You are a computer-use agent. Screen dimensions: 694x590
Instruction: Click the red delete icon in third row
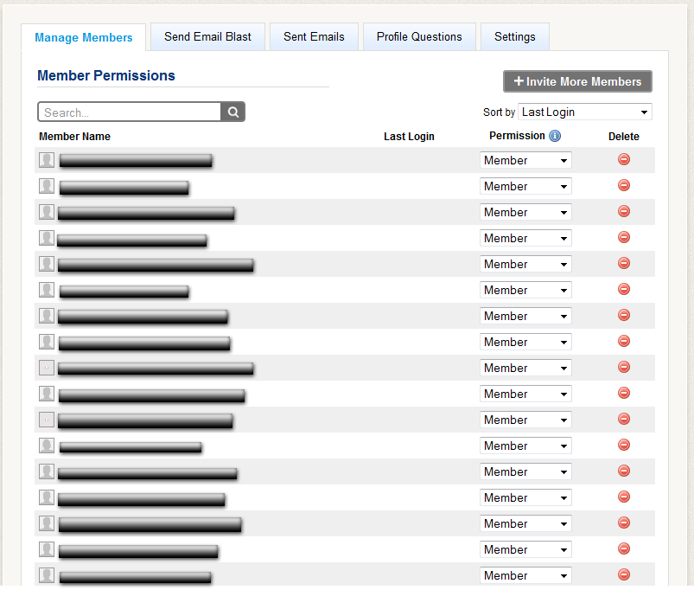[624, 212]
